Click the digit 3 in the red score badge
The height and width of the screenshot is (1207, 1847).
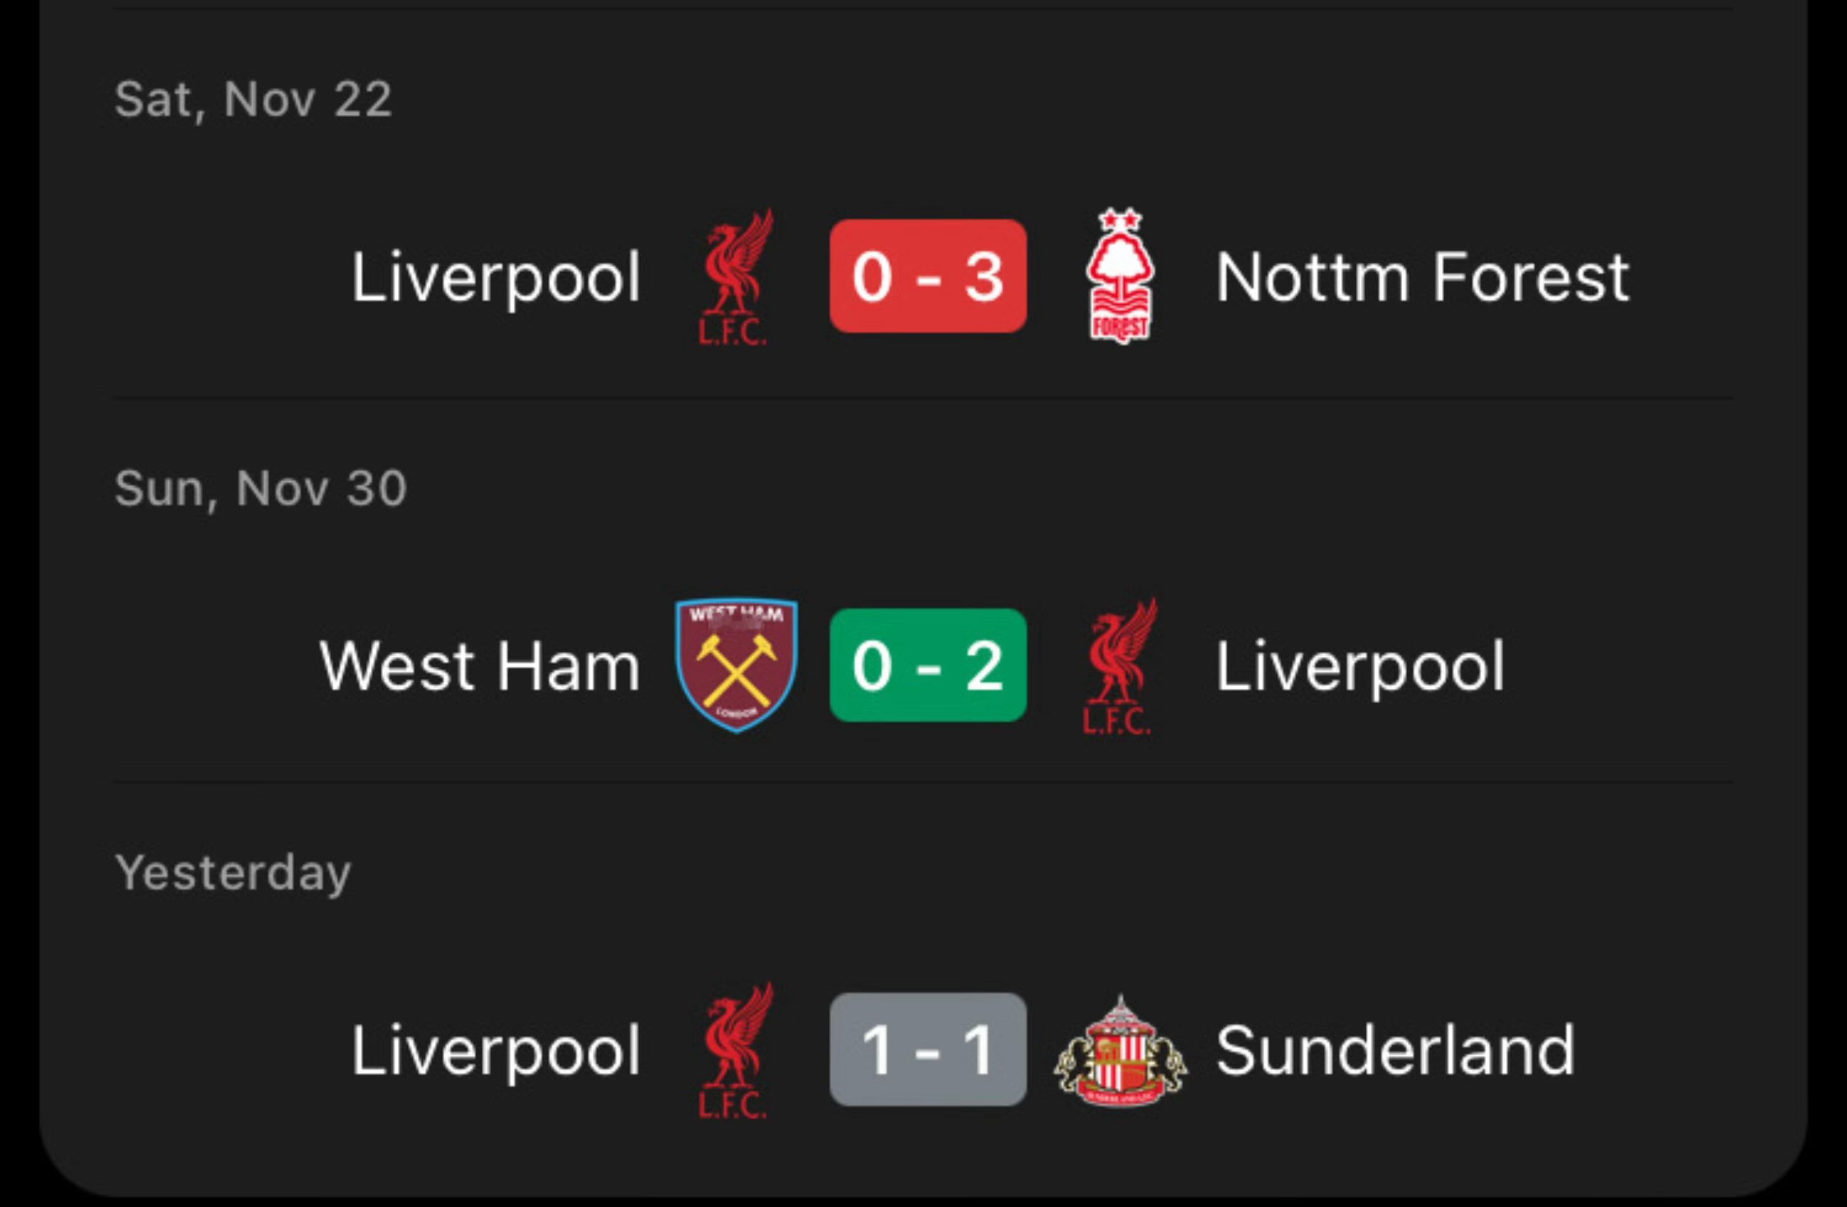pyautogui.click(x=984, y=277)
